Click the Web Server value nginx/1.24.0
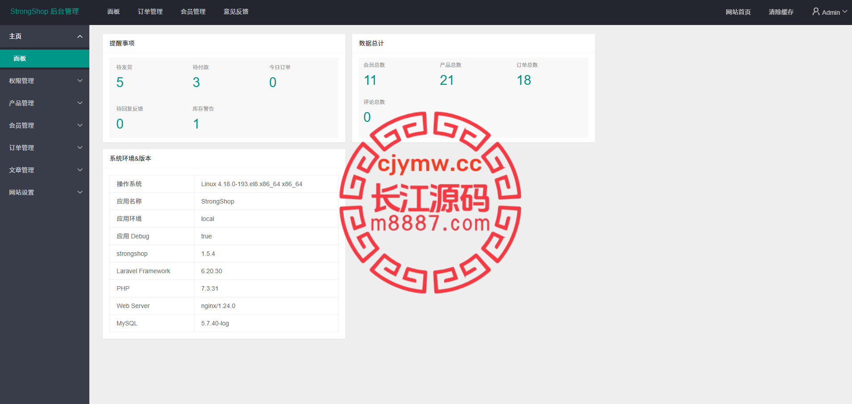 [218, 306]
